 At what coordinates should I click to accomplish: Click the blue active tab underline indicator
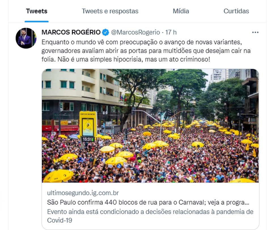(37, 22)
